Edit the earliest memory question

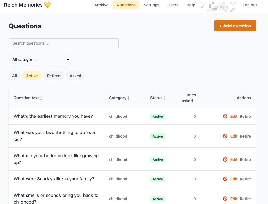click(x=234, y=116)
